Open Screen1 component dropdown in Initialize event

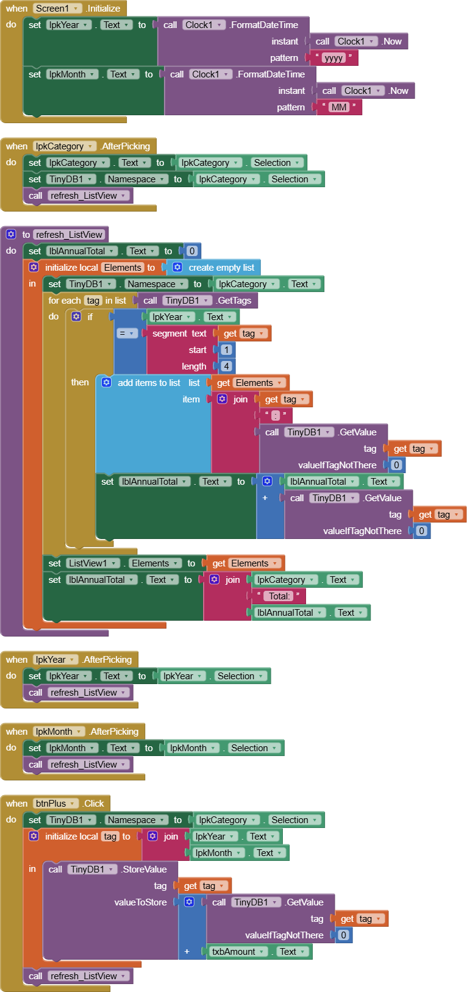pos(57,8)
